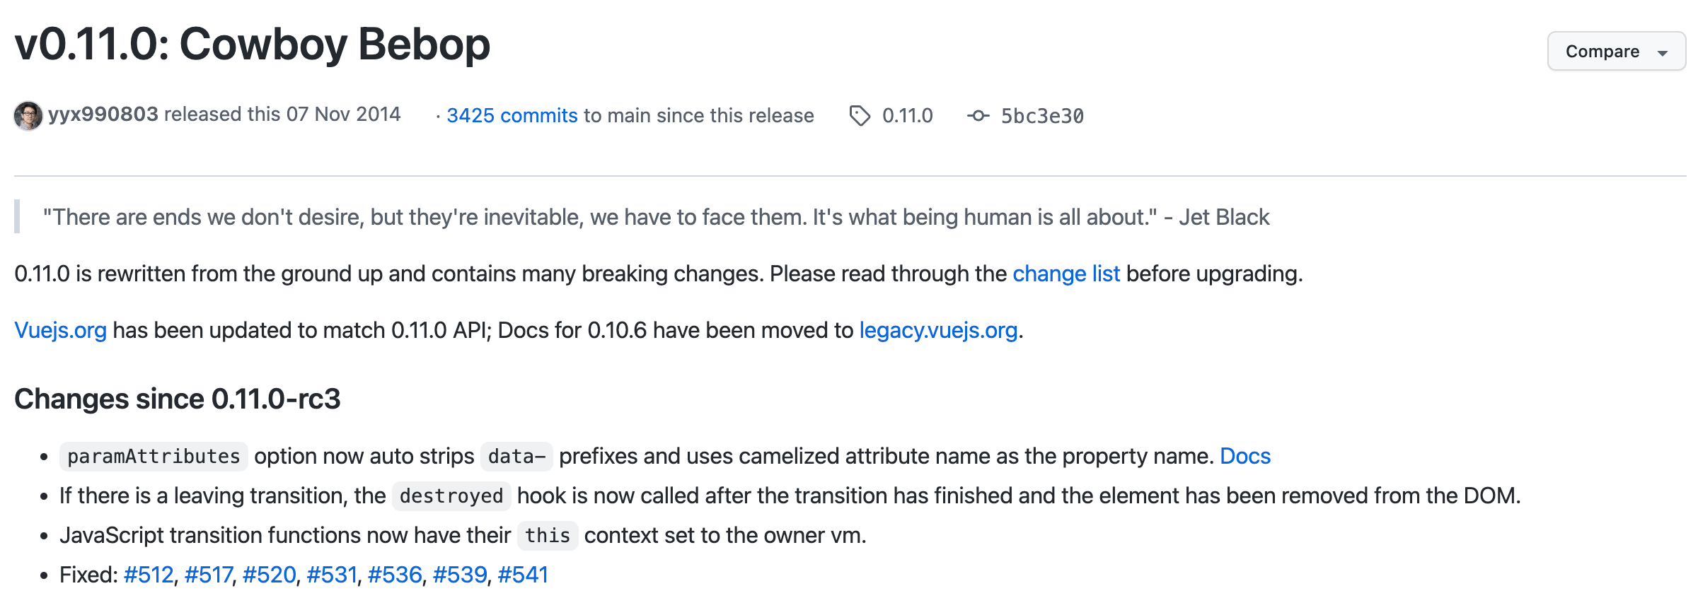Click the commit icon beside 5bc3e30
Image resolution: width=1698 pixels, height=615 pixels.
978,115
